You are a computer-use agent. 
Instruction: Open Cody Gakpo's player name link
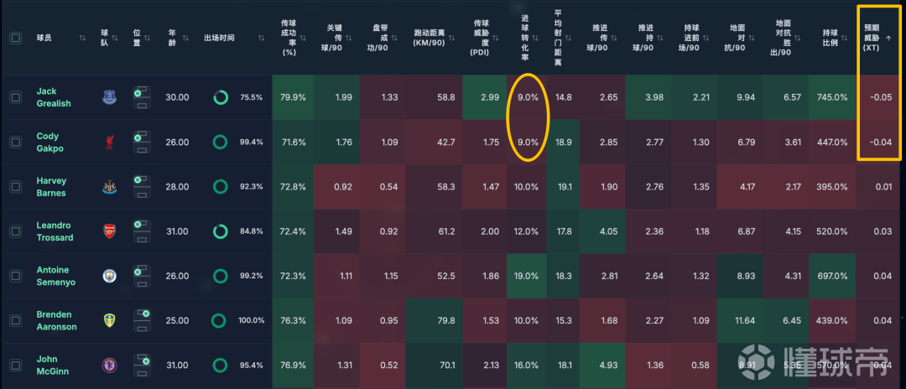click(47, 142)
